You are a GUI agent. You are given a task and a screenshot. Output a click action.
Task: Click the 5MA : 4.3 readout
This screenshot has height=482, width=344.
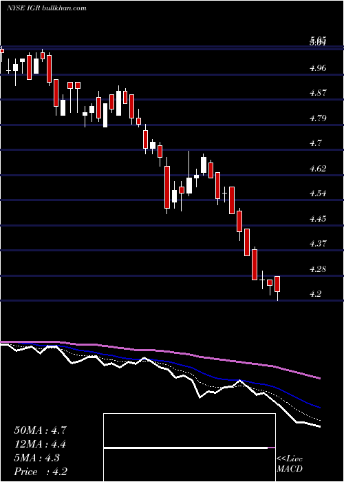point(37,458)
